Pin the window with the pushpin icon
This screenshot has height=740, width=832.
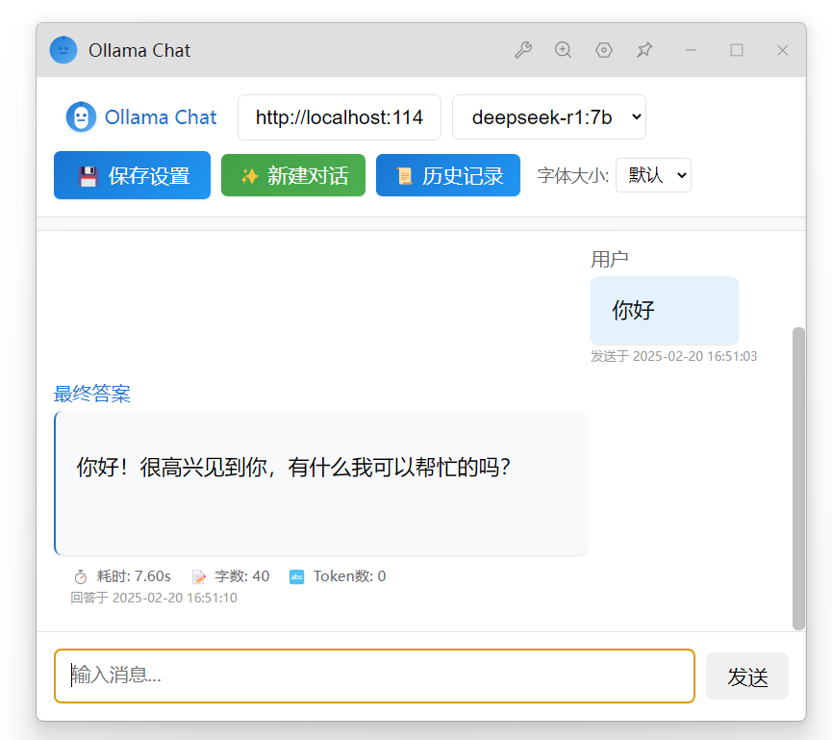click(x=644, y=50)
